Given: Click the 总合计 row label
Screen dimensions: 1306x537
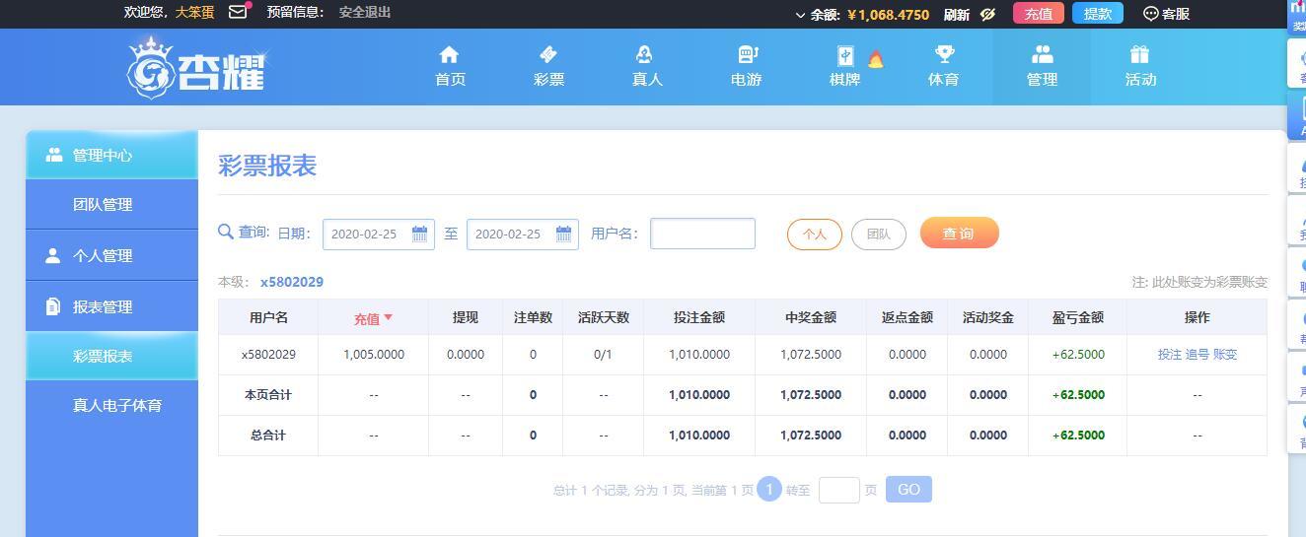Looking at the screenshot, I should [x=268, y=435].
